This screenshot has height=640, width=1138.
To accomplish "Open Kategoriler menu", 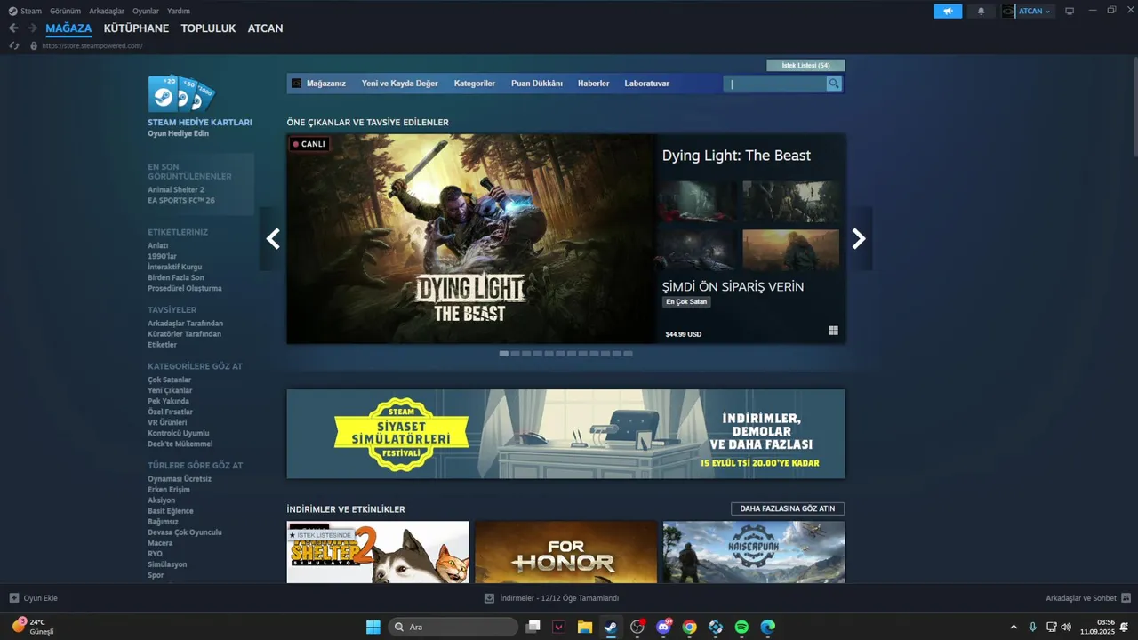I will [x=475, y=84].
